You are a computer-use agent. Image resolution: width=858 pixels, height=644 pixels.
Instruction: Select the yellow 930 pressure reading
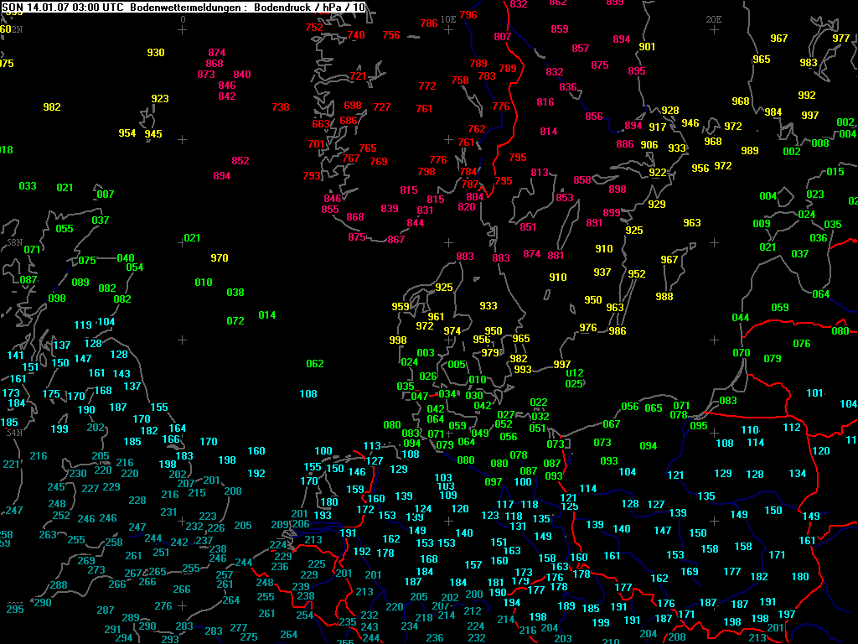[156, 53]
